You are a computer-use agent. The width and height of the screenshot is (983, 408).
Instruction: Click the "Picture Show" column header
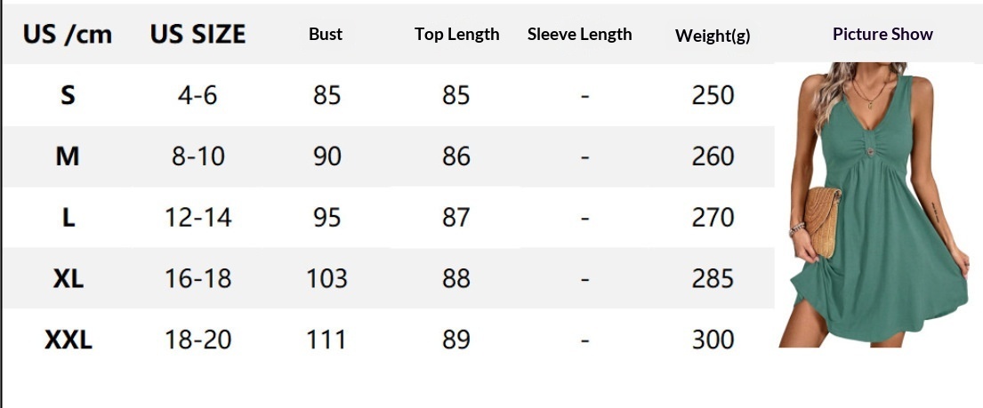coord(882,35)
